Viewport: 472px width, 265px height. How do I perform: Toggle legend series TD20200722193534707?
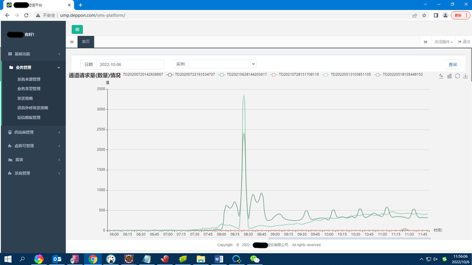tap(191, 75)
